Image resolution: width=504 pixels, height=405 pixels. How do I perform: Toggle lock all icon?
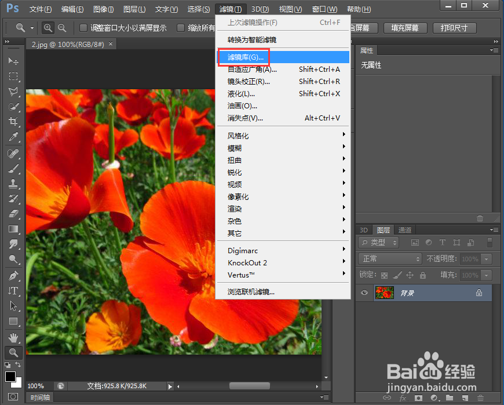point(423,275)
